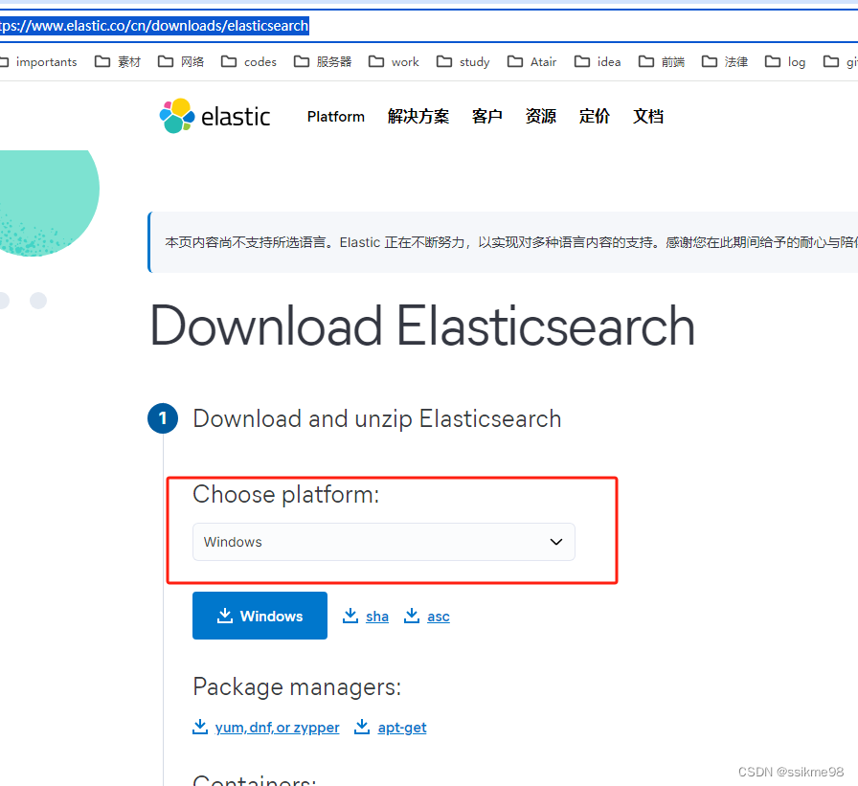Open the 服务器 bookmark folder
Viewport: 858px width, 786px height.
(x=323, y=62)
